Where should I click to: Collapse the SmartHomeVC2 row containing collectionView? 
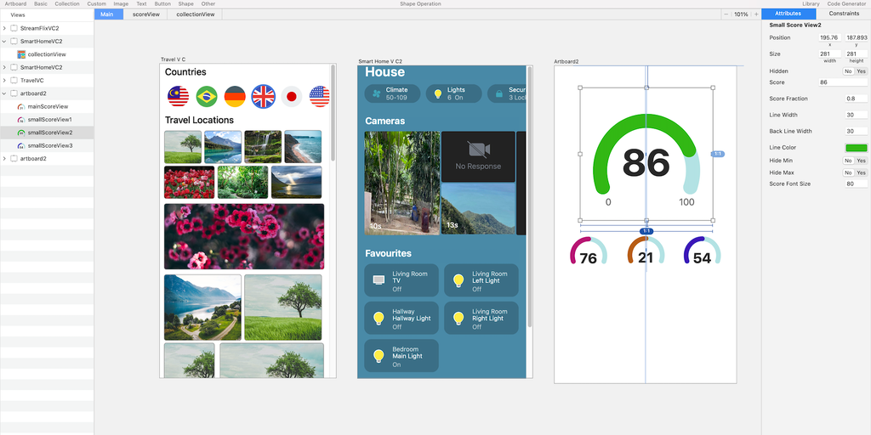click(4, 41)
